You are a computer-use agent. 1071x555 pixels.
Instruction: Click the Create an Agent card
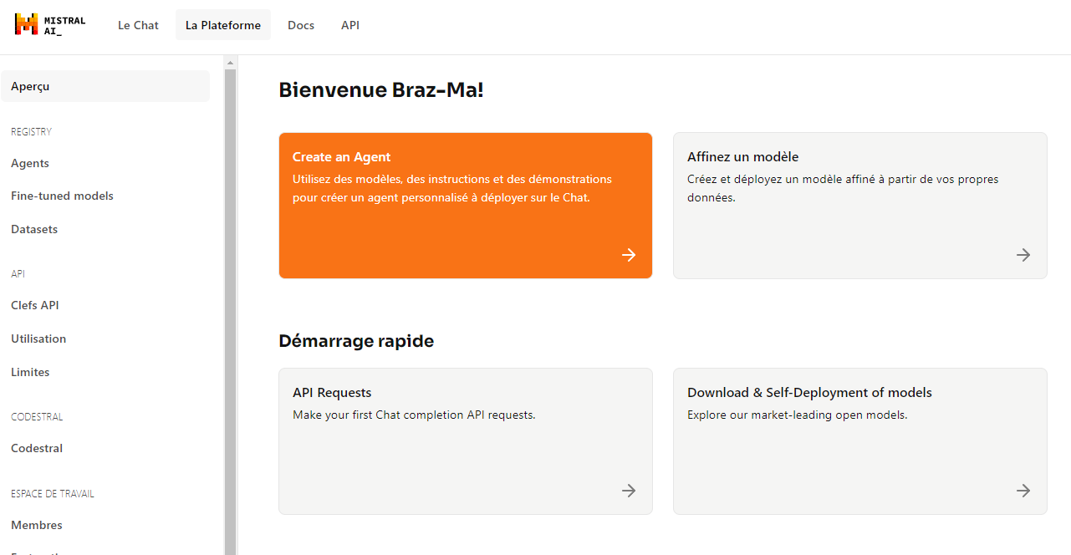coord(465,205)
